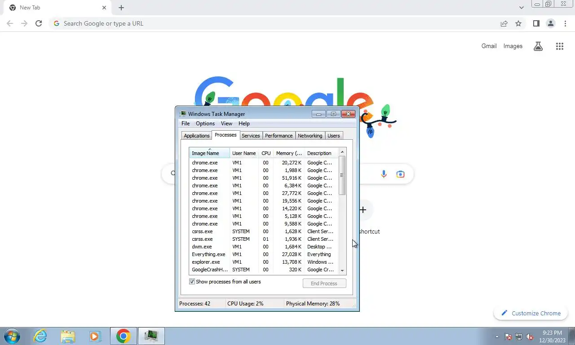Open tab search chevron in Chrome
The image size is (575, 345).
[521, 8]
